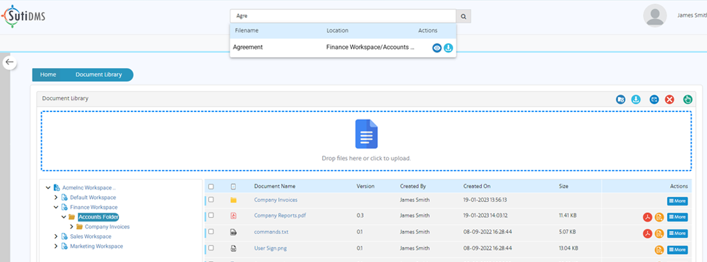Click orange document icon for User Sign.png row

click(x=659, y=250)
